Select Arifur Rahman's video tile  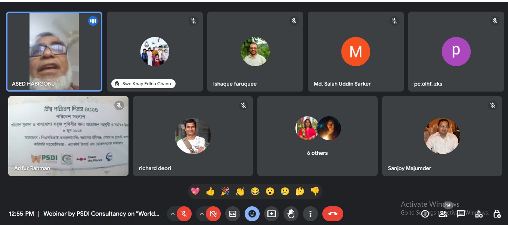tap(68, 136)
